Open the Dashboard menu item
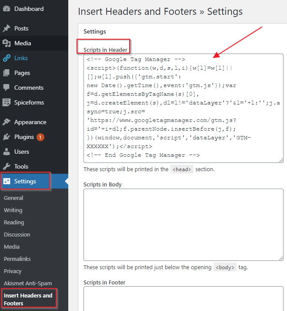The height and width of the screenshot is (311, 287). (34, 9)
